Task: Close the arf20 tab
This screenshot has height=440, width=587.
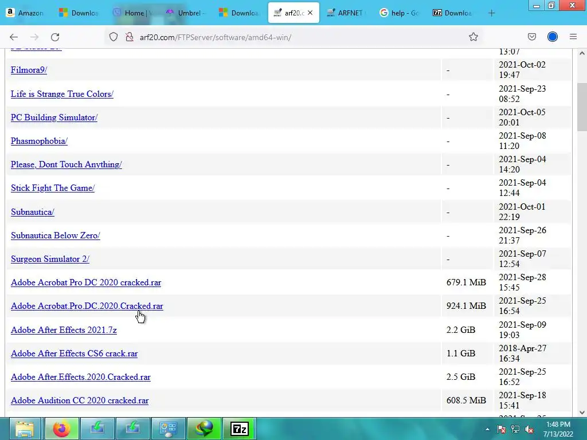Action: (310, 13)
